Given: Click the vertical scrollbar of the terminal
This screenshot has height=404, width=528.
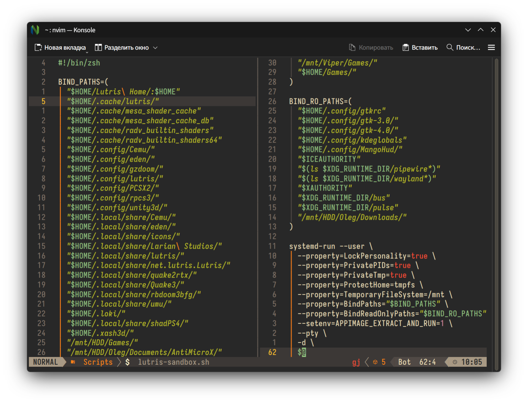Looking at the screenshot, I should pos(496,208).
